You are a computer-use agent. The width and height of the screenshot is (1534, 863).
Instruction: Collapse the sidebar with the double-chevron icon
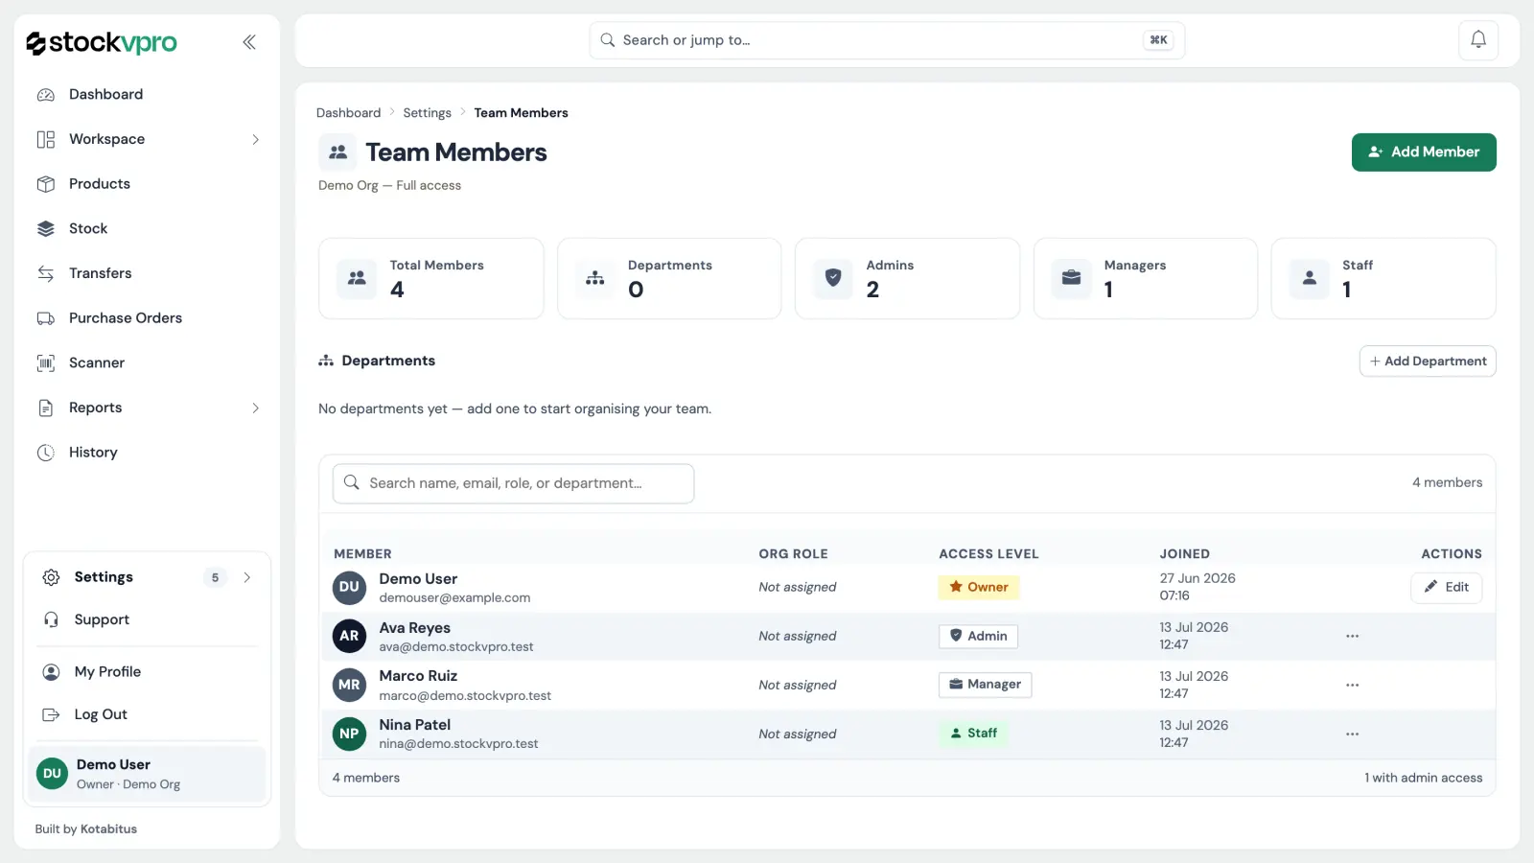[249, 42]
